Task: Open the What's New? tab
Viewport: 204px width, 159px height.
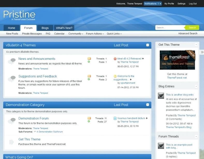Action: click(64, 28)
